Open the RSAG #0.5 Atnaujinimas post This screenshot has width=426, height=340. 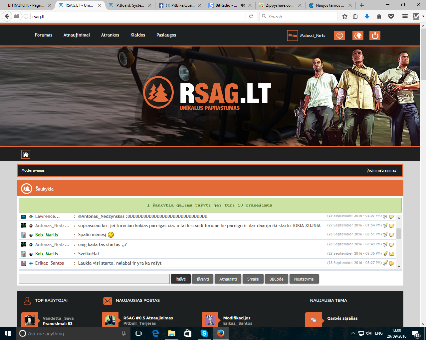point(148,318)
